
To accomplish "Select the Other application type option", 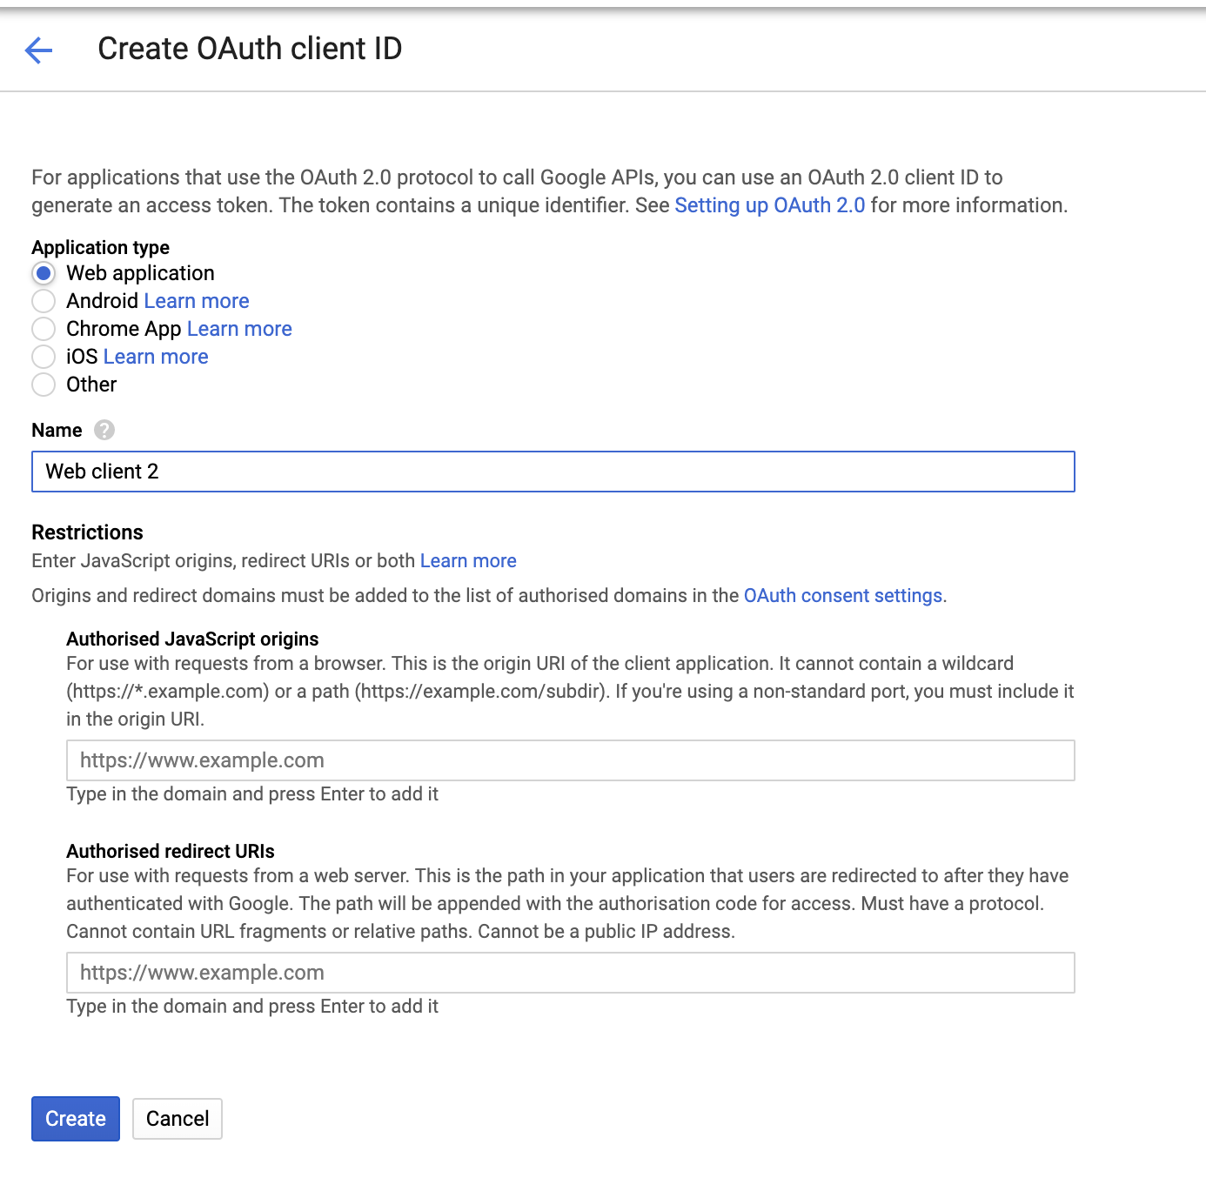I will 44,385.
